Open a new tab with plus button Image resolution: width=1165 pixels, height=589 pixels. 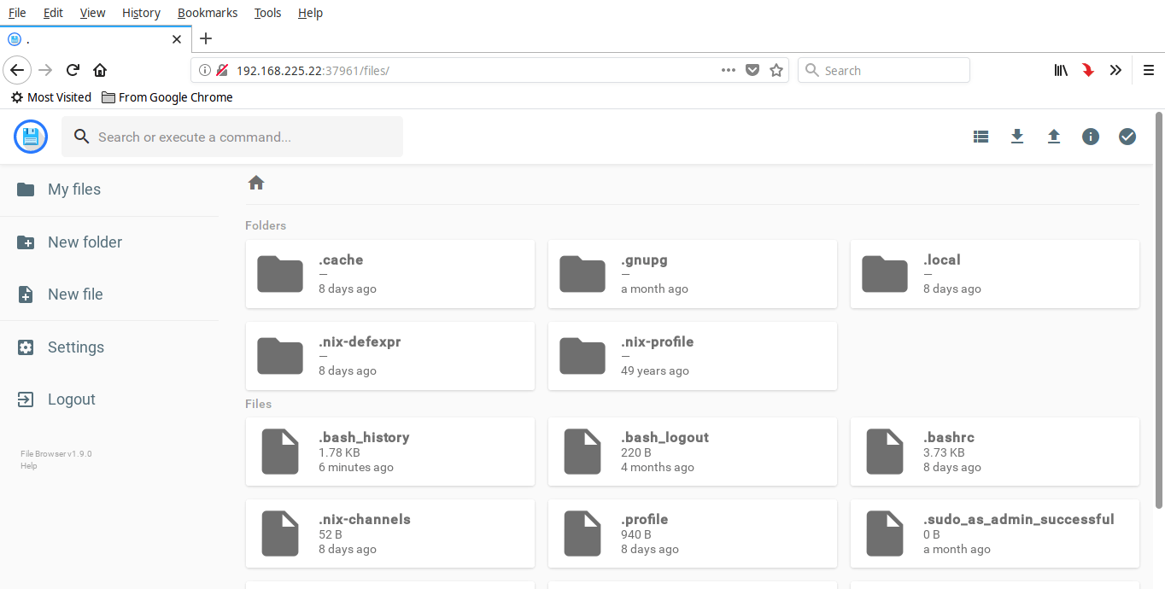coord(206,38)
